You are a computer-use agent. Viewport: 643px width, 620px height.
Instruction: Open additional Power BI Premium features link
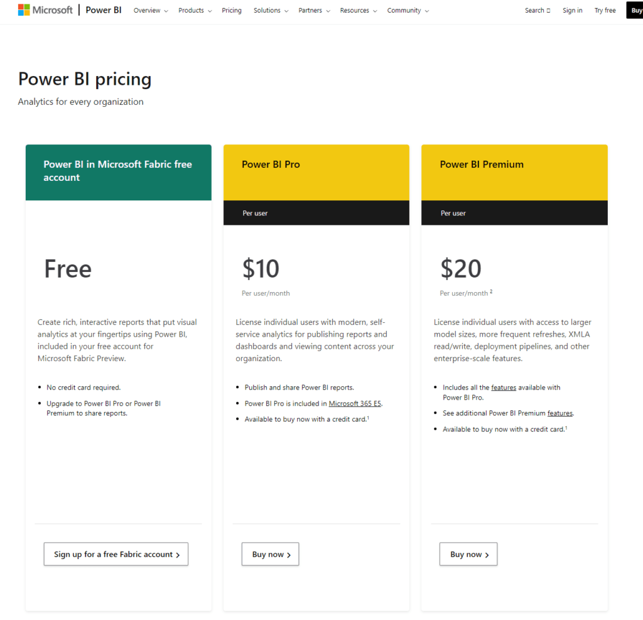point(560,413)
